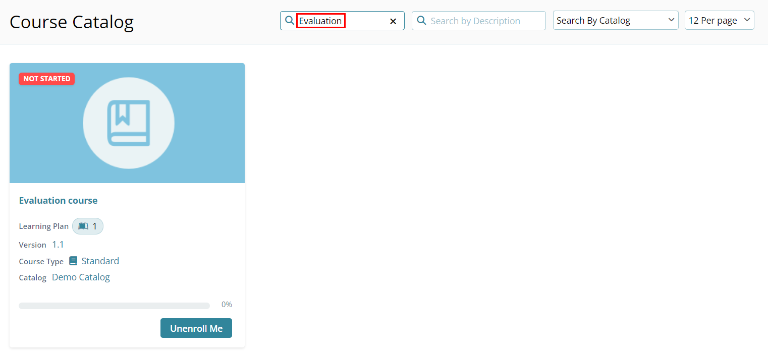The width and height of the screenshot is (768, 355).
Task: Click the Course Catalog page heading
Action: (72, 22)
